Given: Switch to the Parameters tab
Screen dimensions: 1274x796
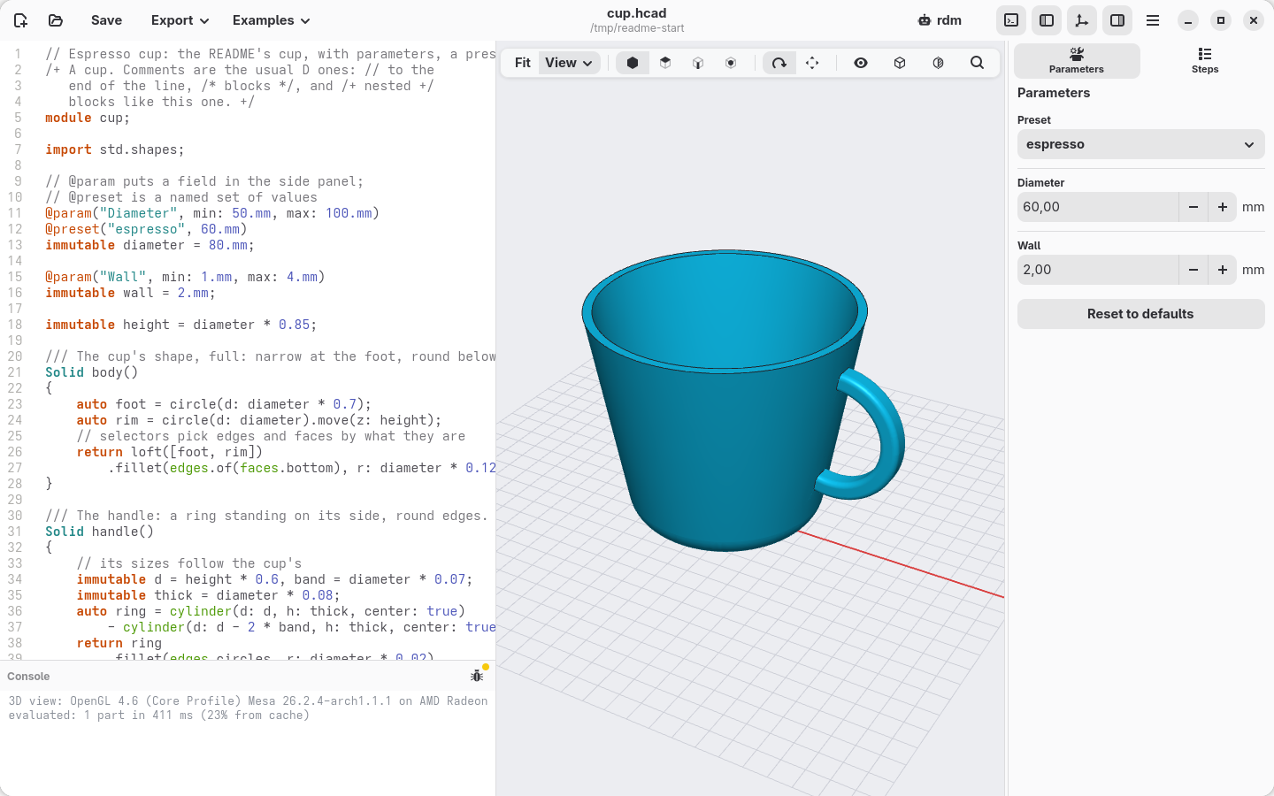Looking at the screenshot, I should [x=1077, y=60].
